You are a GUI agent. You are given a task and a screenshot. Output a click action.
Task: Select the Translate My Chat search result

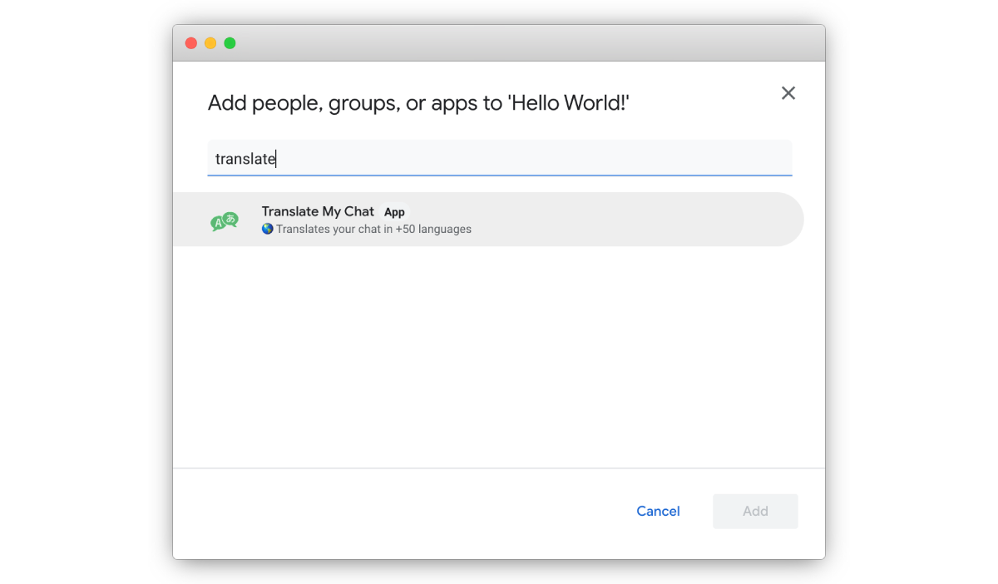tap(487, 220)
